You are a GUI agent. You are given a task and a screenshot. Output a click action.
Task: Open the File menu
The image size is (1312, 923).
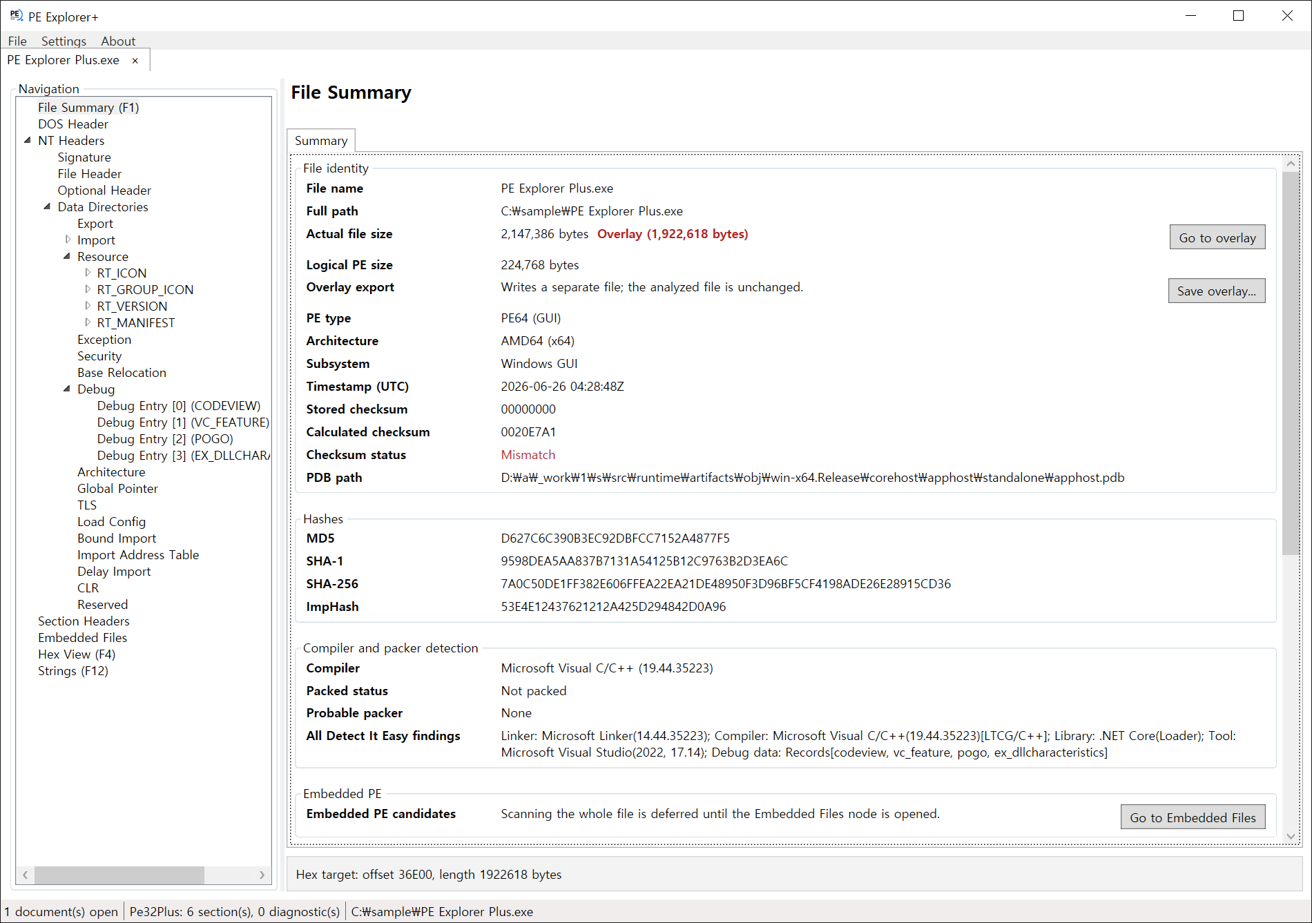coord(17,41)
